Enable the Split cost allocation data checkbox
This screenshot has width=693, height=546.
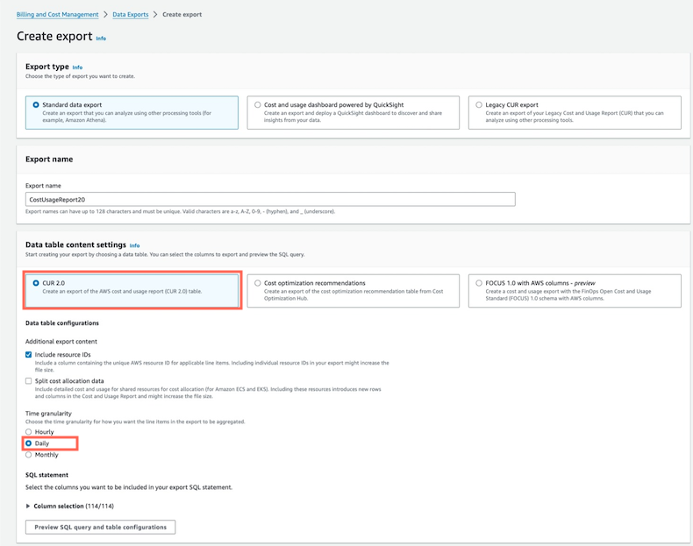(29, 381)
